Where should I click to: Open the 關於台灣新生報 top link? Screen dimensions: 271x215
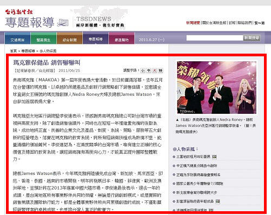coord(214,23)
